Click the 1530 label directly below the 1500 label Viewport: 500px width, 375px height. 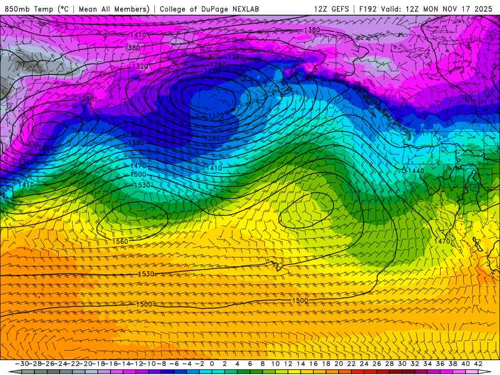(142, 185)
